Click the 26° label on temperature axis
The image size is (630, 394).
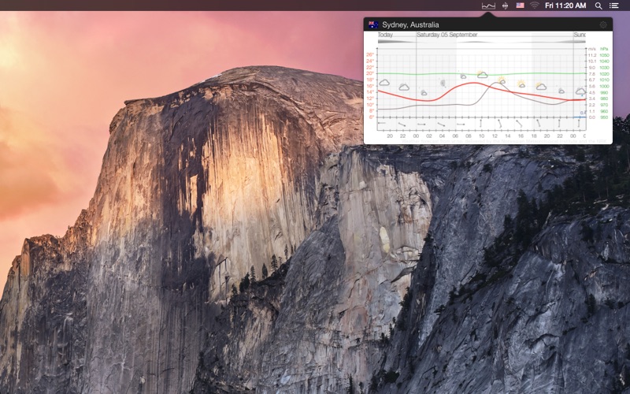coord(370,54)
